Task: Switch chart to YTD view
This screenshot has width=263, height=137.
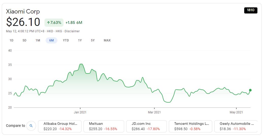Action: [66, 40]
